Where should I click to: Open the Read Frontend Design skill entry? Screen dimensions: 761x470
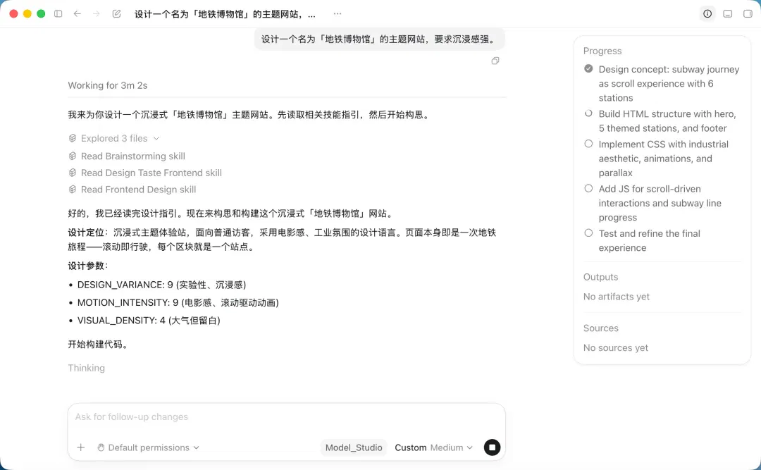138,190
